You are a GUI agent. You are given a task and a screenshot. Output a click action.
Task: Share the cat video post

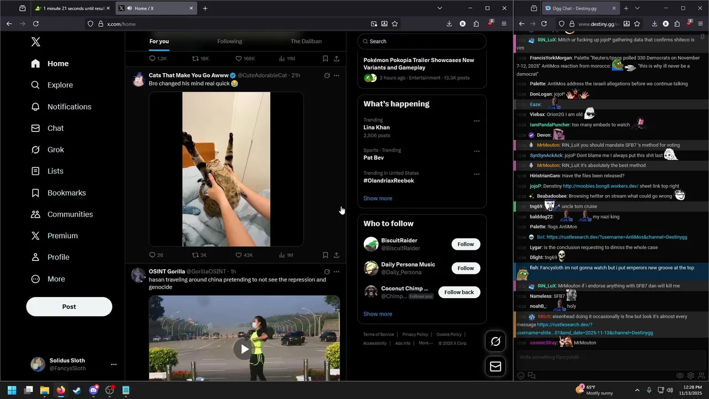336,255
